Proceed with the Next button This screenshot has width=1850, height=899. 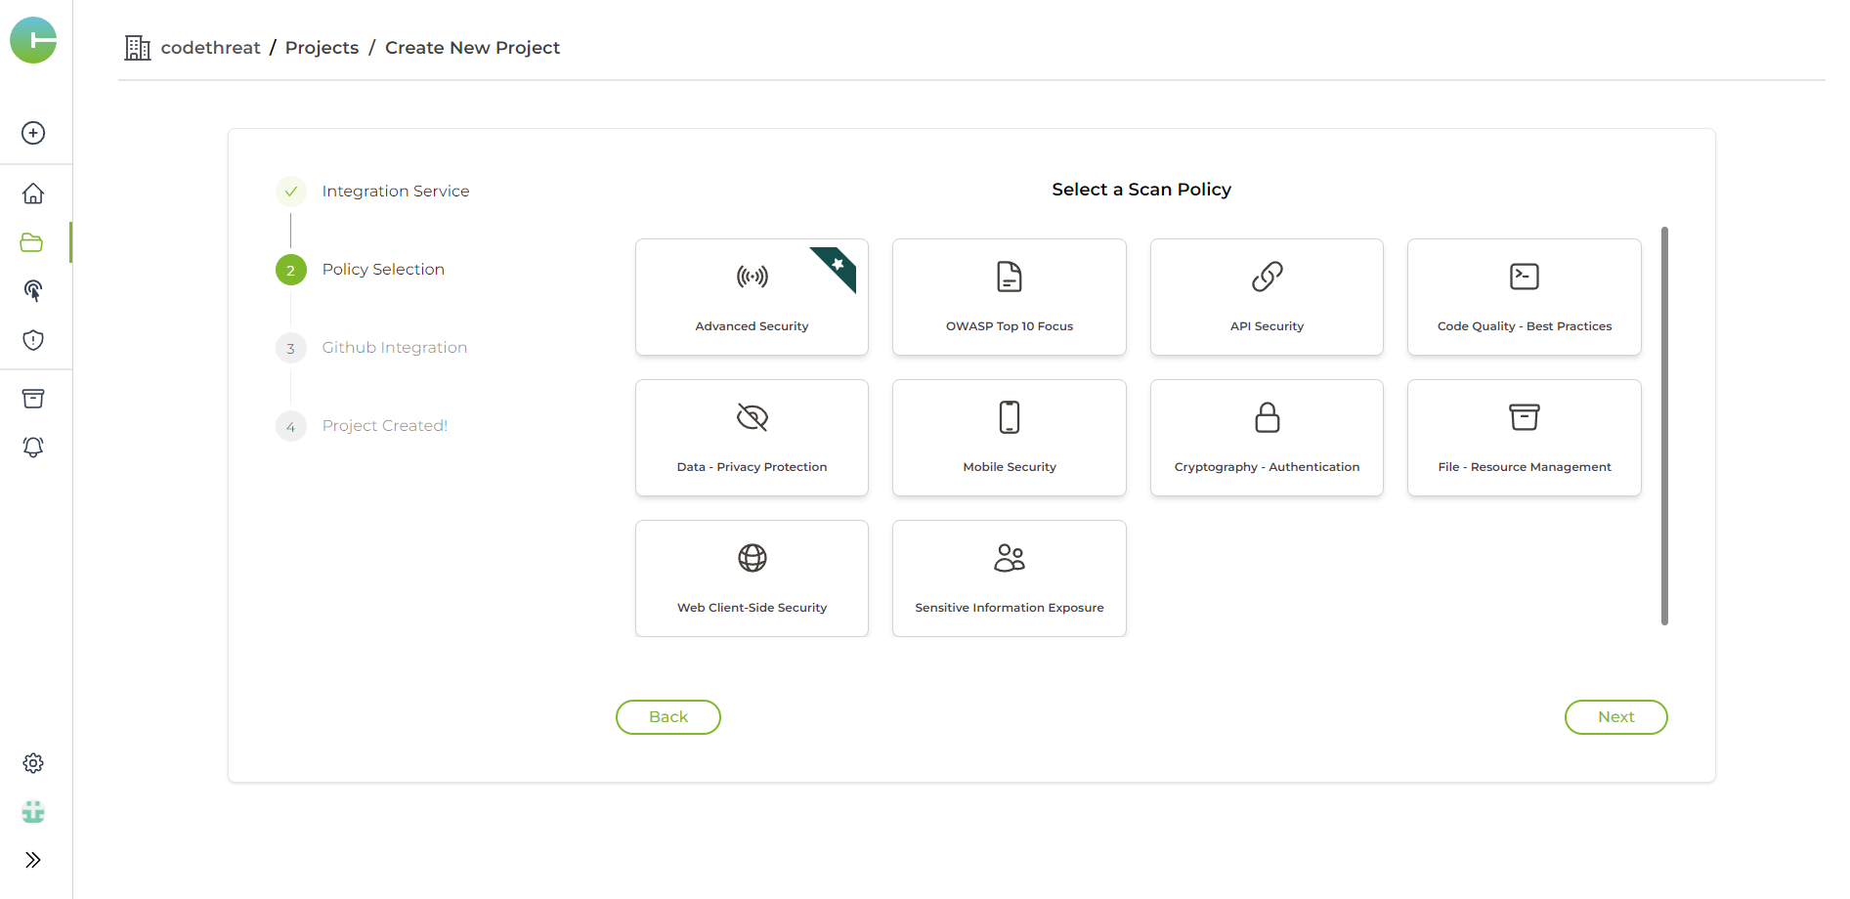[1616, 717]
